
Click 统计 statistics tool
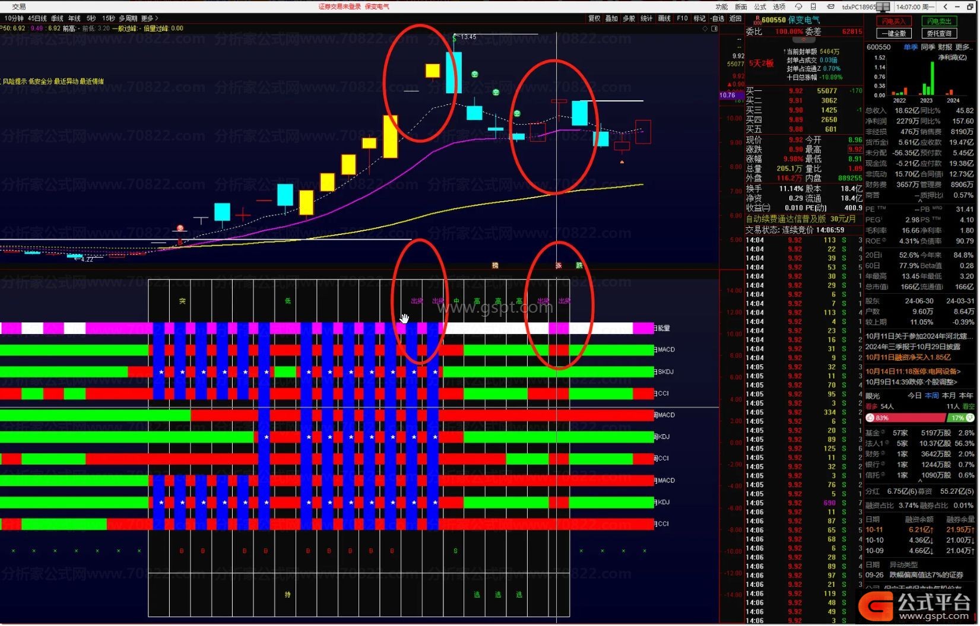[647, 18]
